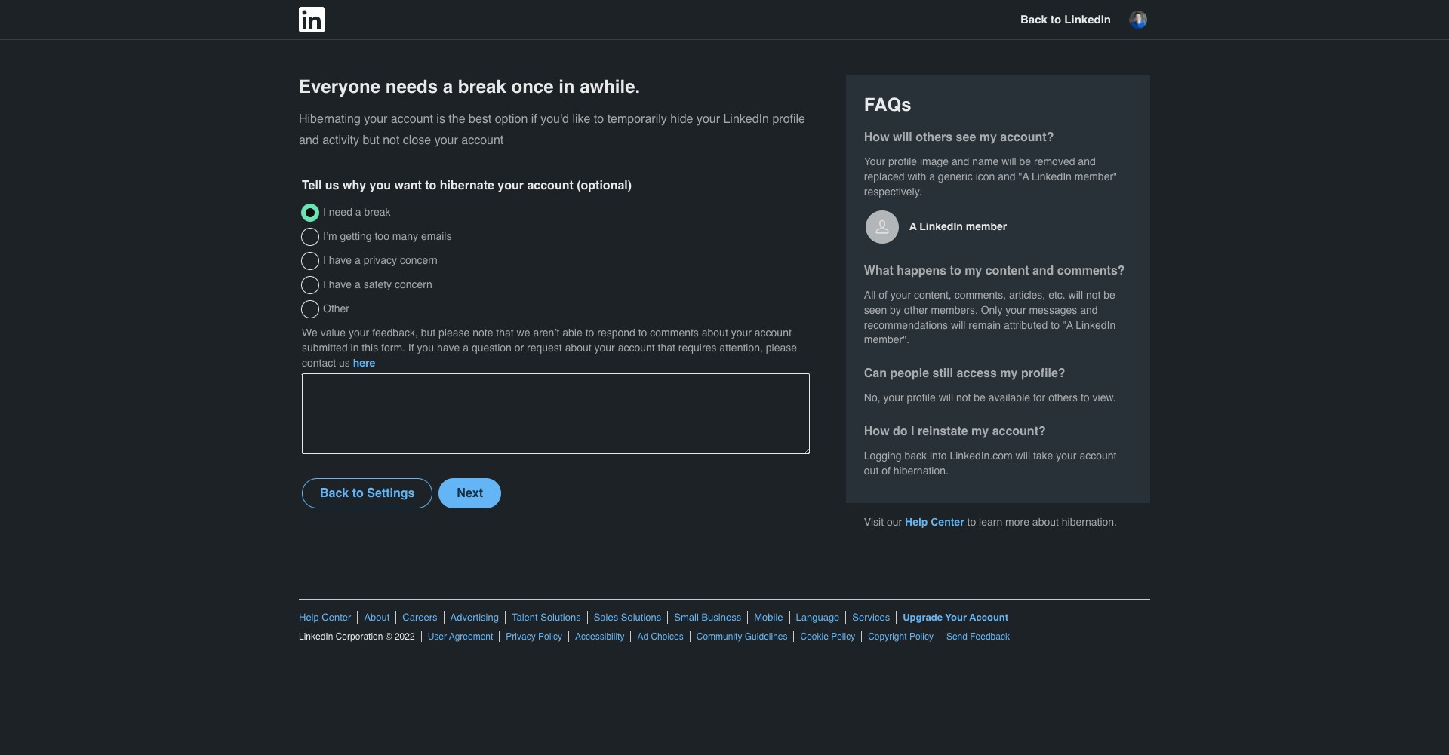Open the Language footer link

coord(817,618)
